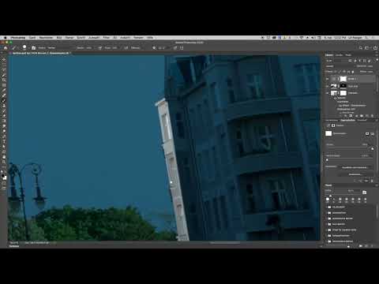Select the Gradient tool
This screenshot has width=379, height=284.
pos(4,121)
